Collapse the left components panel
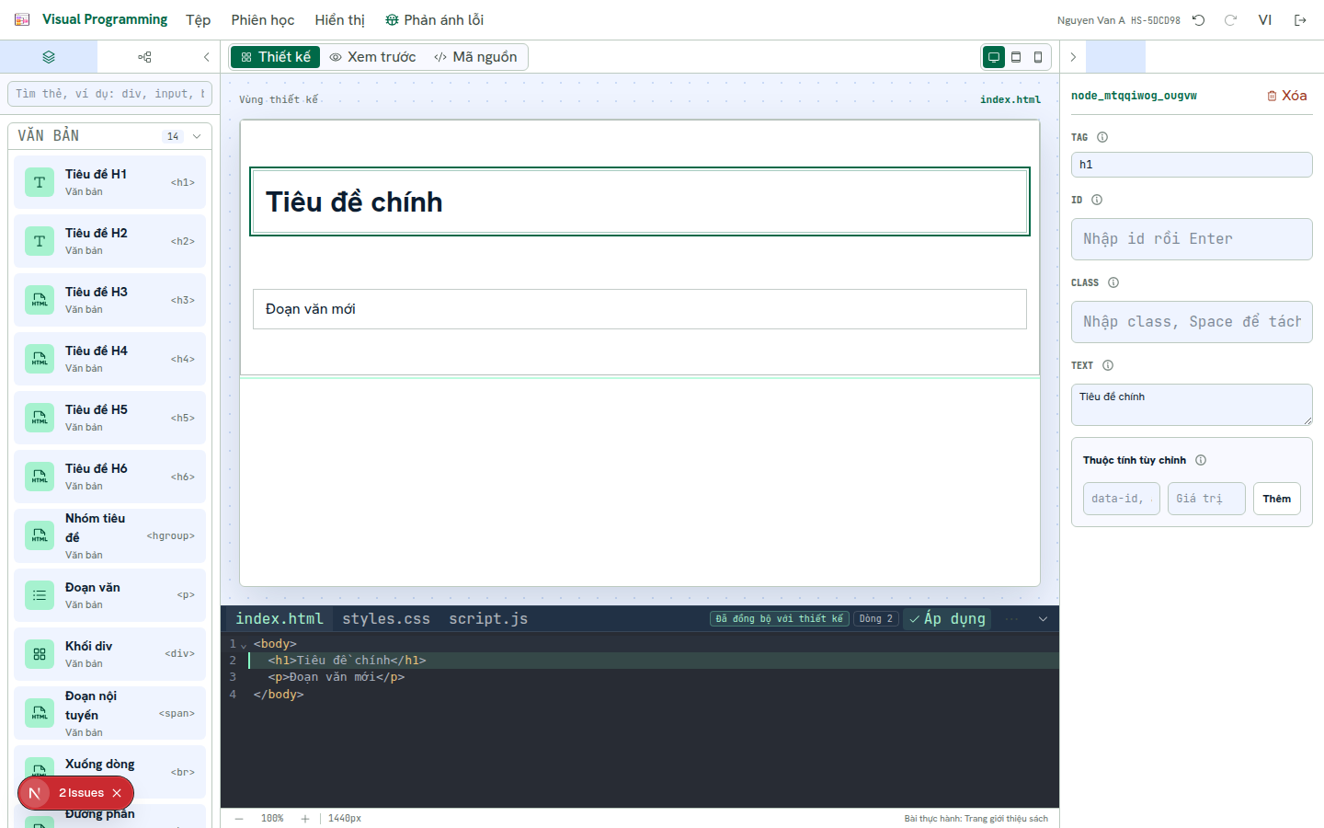The width and height of the screenshot is (1324, 828). click(206, 57)
